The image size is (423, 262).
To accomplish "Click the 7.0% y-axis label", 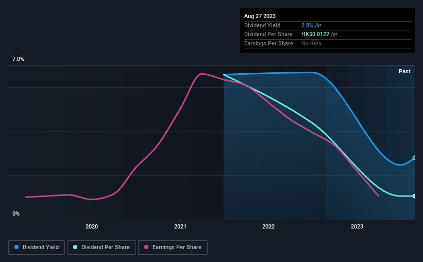I will (19, 59).
